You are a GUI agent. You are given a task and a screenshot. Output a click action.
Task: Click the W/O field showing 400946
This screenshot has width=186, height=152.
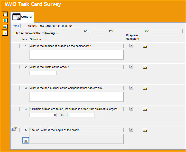(x=29, y=26)
